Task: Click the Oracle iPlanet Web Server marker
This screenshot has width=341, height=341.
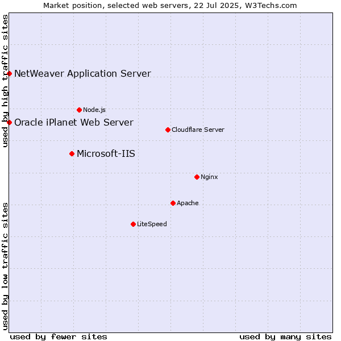Action: (x=9, y=123)
